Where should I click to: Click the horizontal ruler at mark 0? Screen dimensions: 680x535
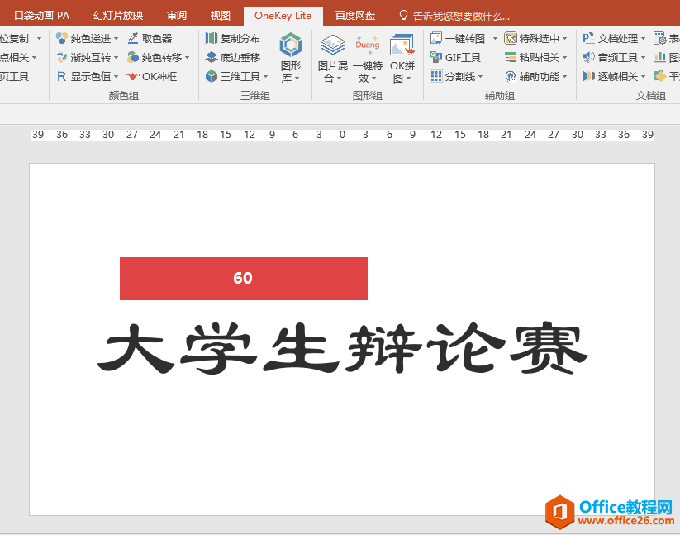pyautogui.click(x=342, y=135)
